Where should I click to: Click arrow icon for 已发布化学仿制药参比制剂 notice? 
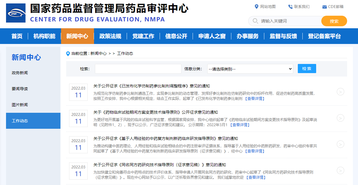coord(340,92)
